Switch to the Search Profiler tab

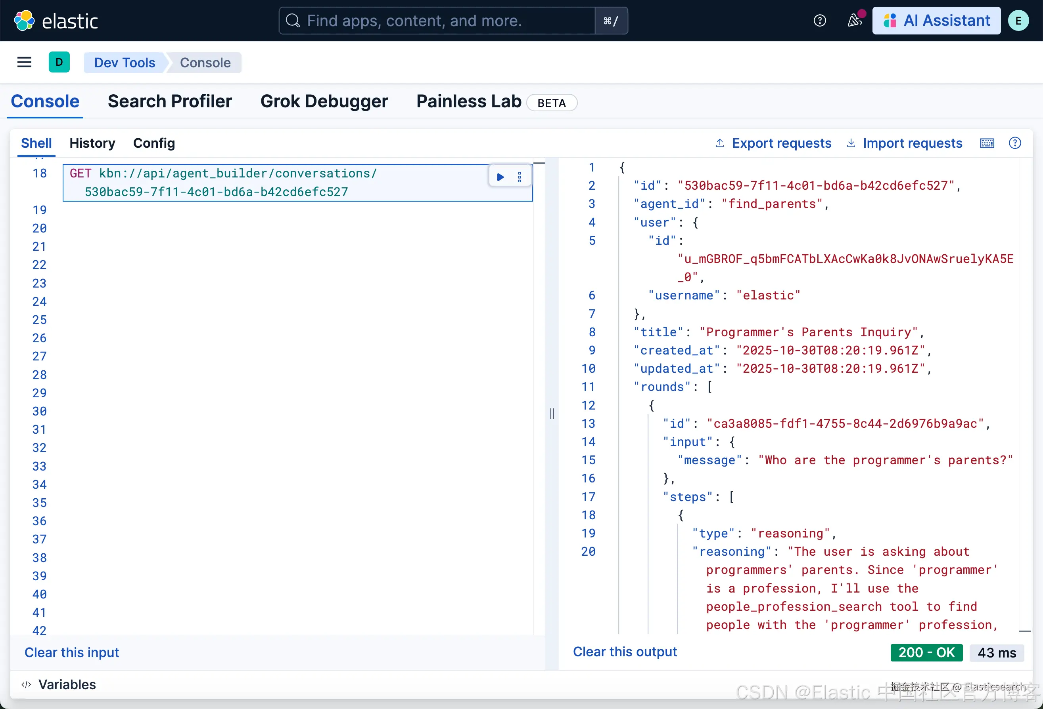(170, 101)
